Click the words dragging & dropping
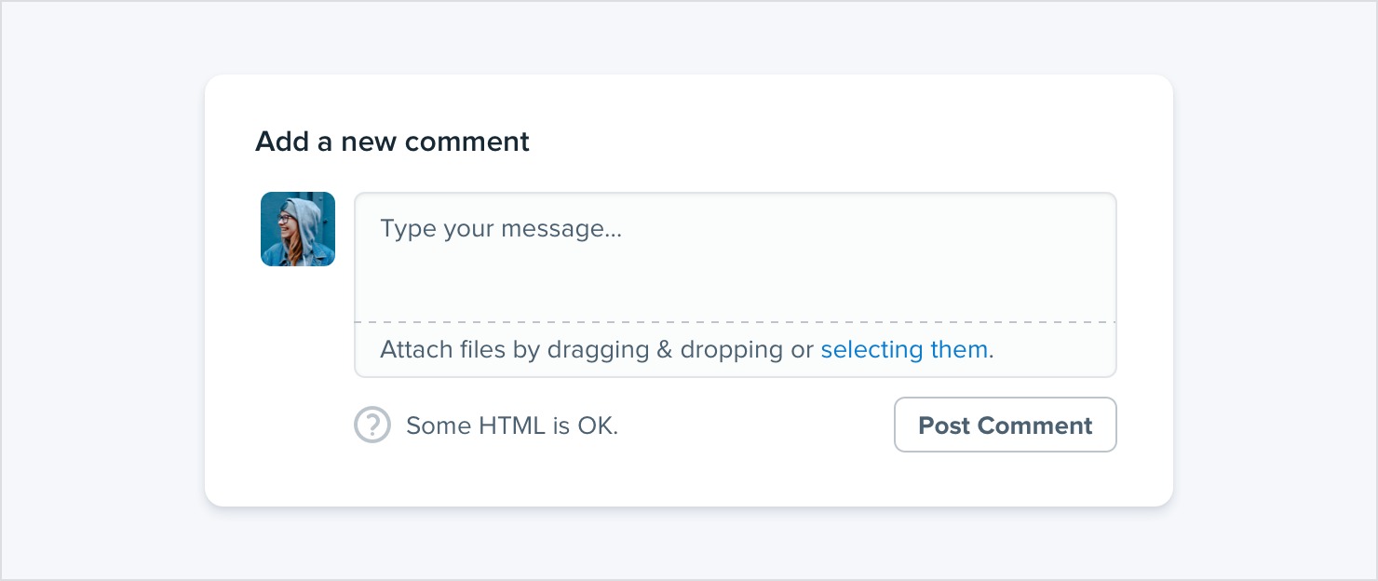 [666, 350]
